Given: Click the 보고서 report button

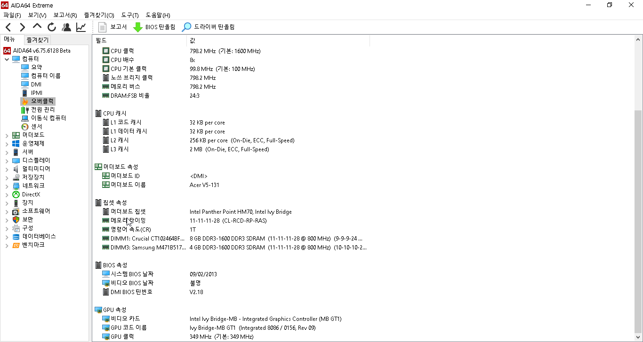Looking at the screenshot, I should (x=113, y=27).
